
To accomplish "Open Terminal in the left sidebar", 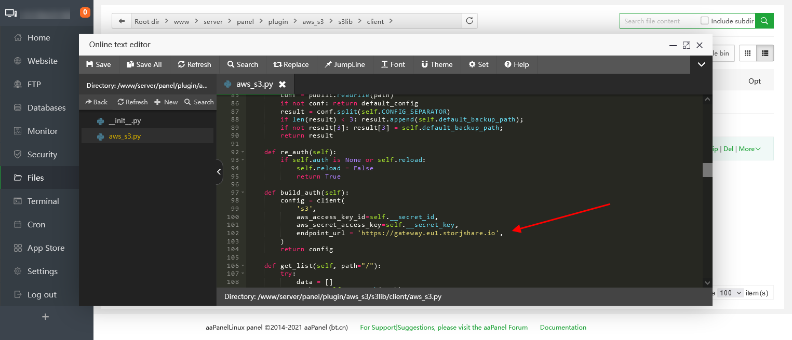I will [43, 201].
